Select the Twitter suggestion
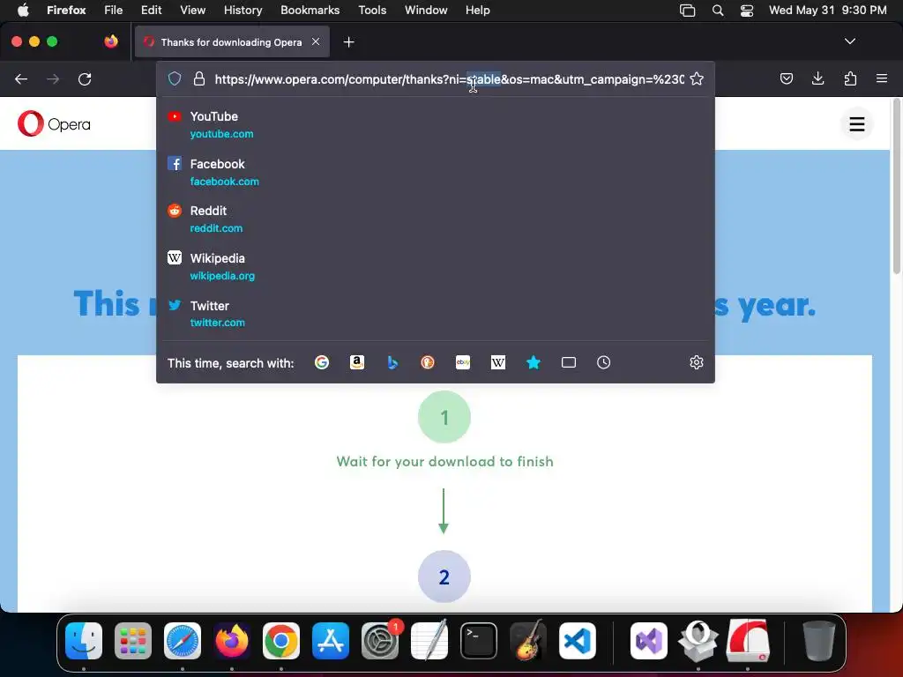The image size is (903, 677). [436, 314]
